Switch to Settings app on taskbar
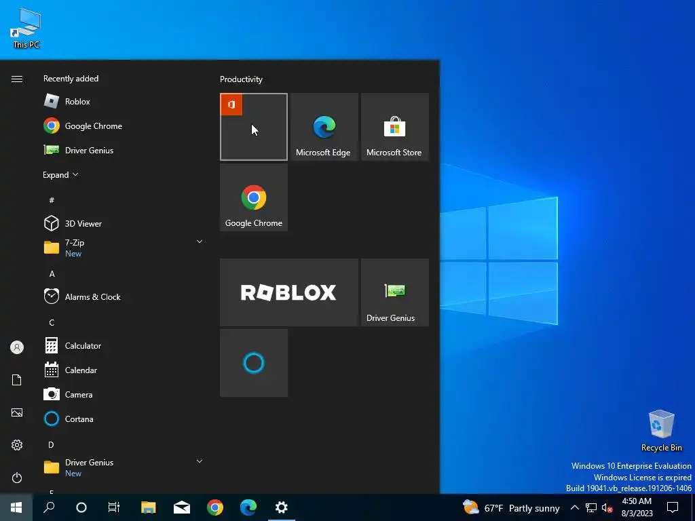Image resolution: width=695 pixels, height=521 pixels. coord(282,507)
